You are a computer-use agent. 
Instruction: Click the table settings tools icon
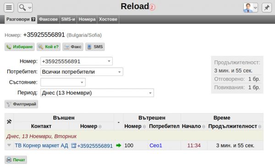(x=9, y=121)
